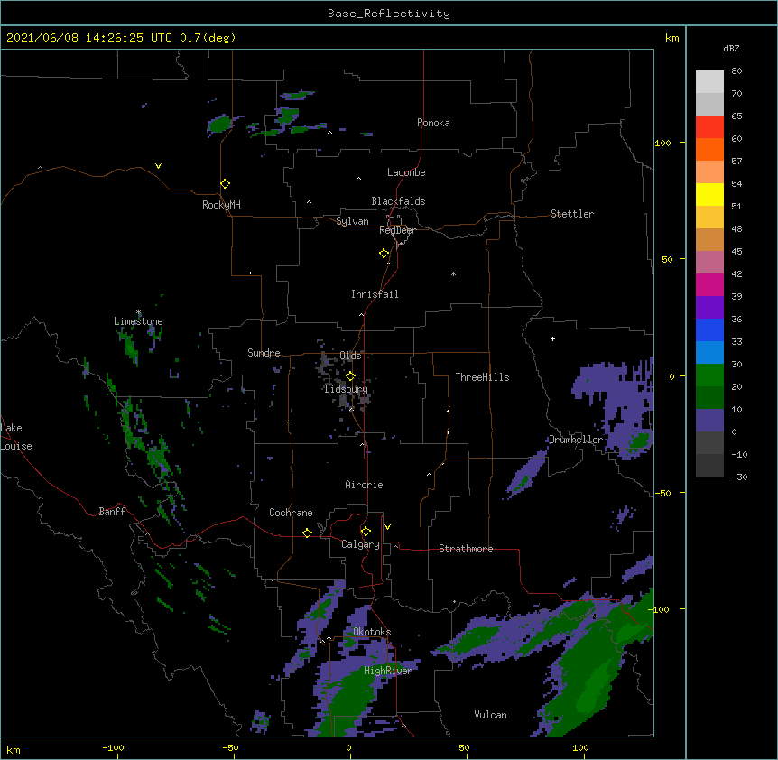Click the Lake Louise label

(x=16, y=437)
